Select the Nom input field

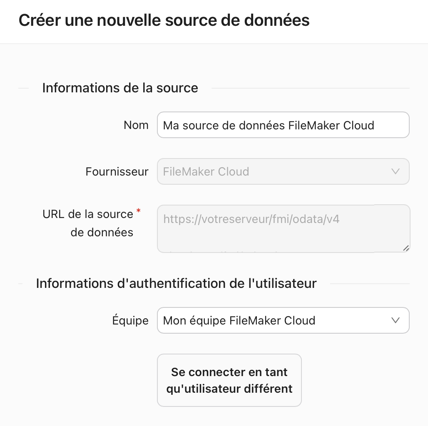click(283, 125)
